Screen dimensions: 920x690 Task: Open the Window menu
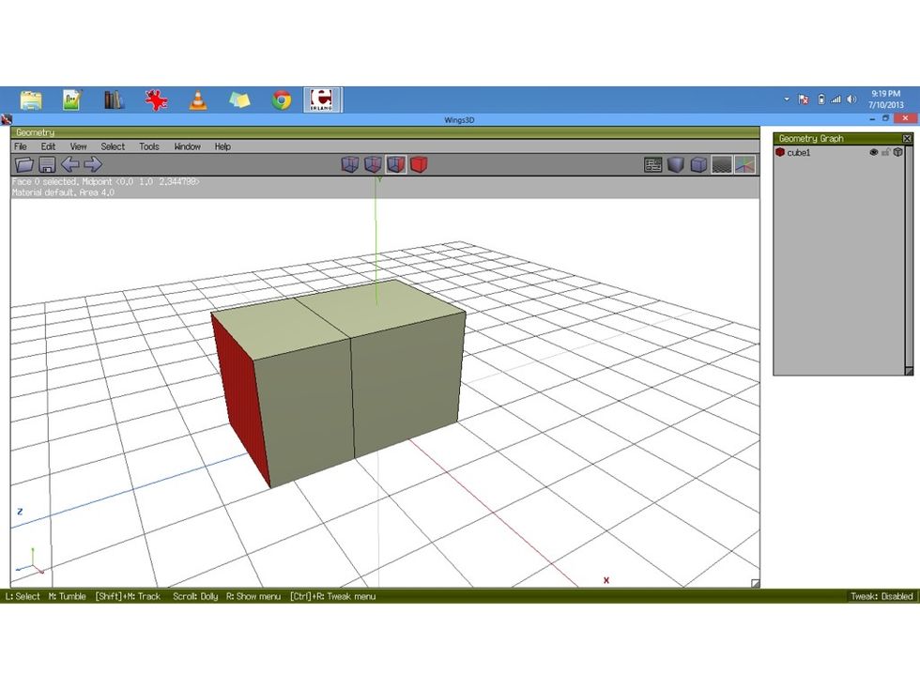point(187,146)
